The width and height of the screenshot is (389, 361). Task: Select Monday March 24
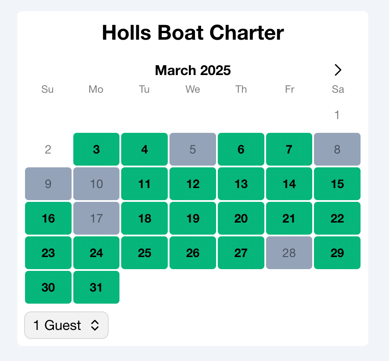[x=96, y=253]
